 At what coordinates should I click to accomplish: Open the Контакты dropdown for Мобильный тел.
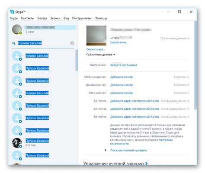[181, 77]
